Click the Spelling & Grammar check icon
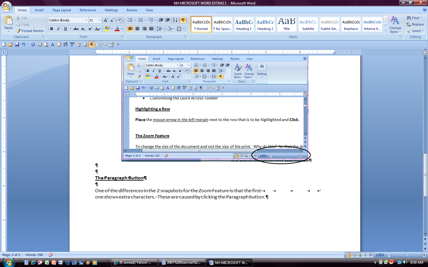Image resolution: width=428 pixels, height=267 pixels. [x=72, y=44]
